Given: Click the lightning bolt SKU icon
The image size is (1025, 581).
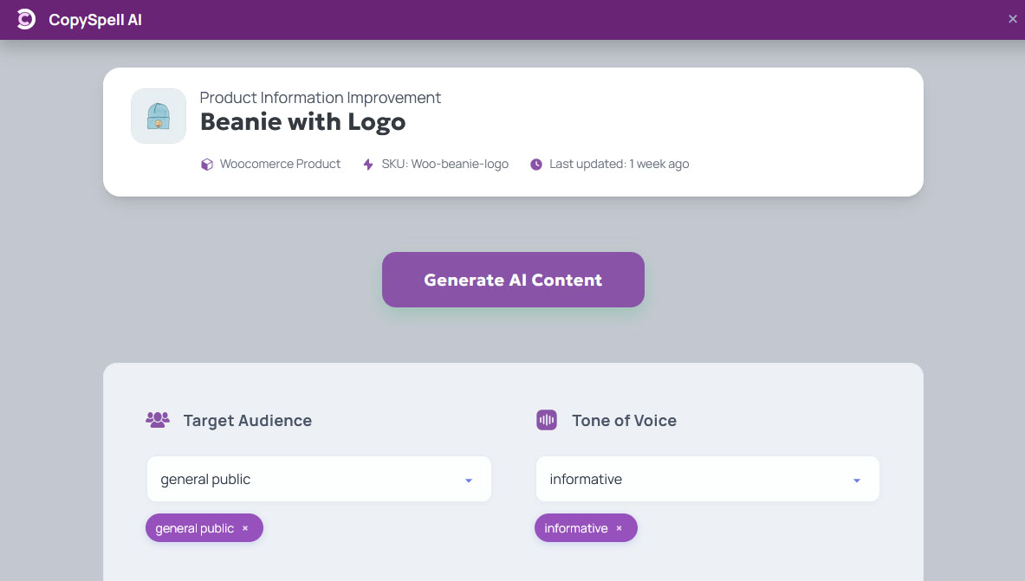Looking at the screenshot, I should 368,165.
